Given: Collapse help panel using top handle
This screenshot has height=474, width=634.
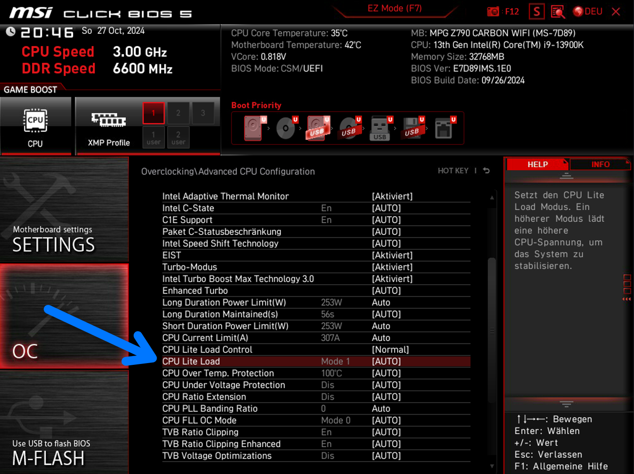Looking at the screenshot, I should [x=566, y=176].
